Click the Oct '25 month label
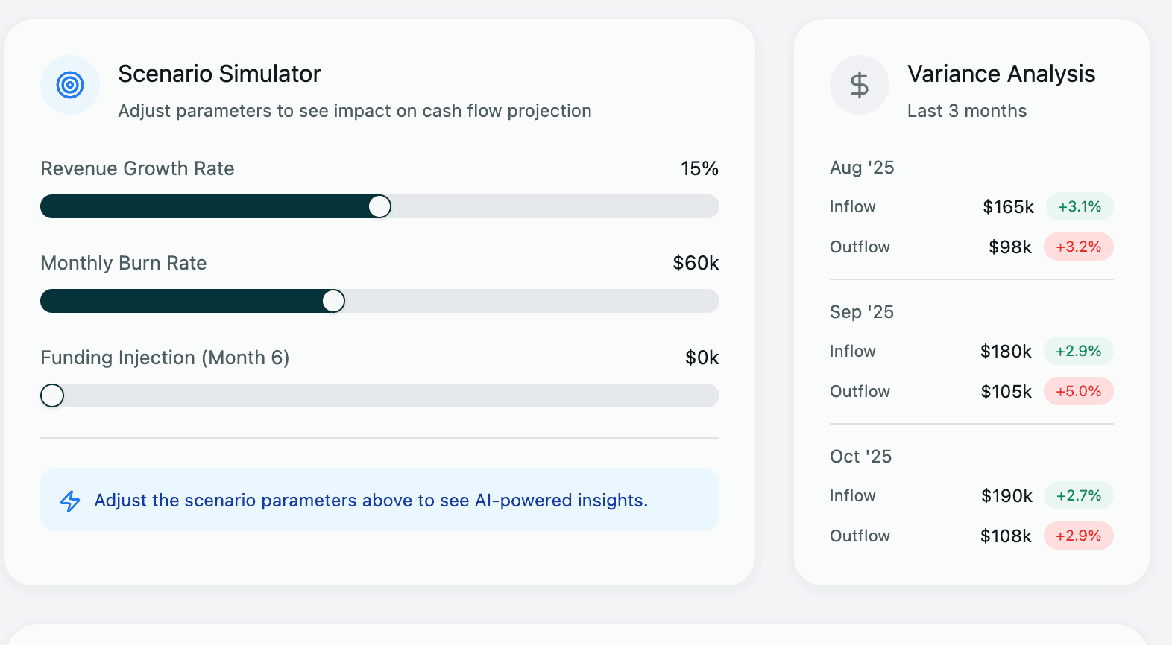 860,457
